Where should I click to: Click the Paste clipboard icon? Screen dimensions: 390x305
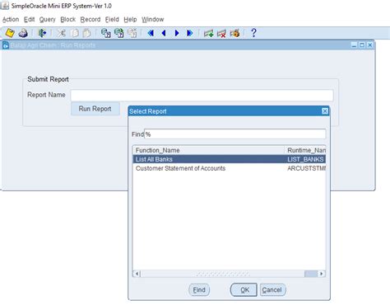[87, 33]
